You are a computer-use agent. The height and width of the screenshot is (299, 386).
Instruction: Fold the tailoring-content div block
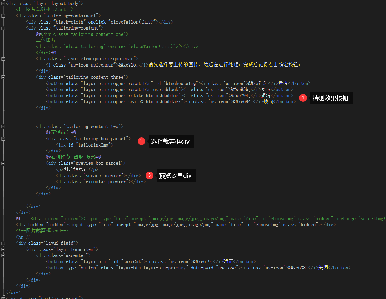click(3, 28)
